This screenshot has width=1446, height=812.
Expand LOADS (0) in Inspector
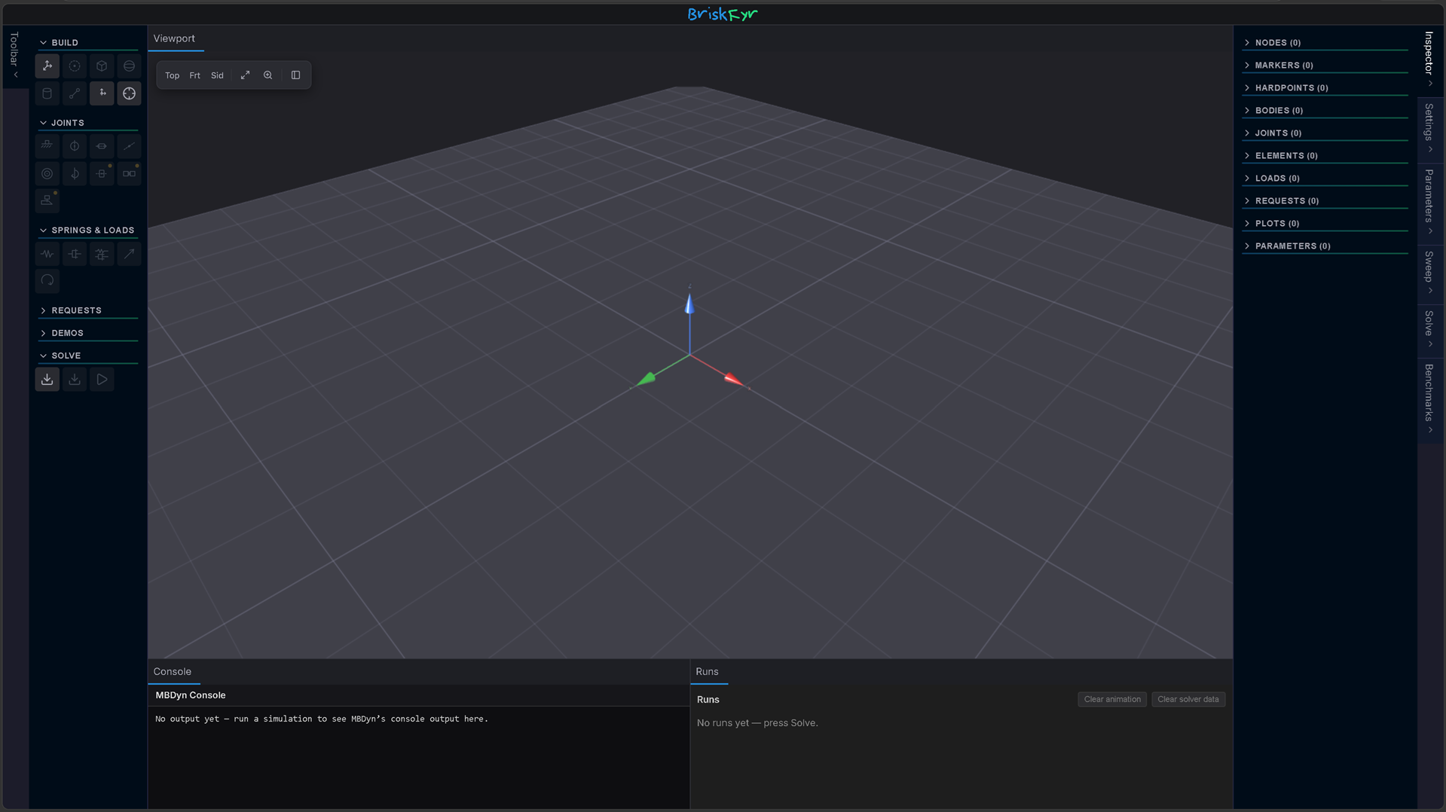(x=1325, y=179)
